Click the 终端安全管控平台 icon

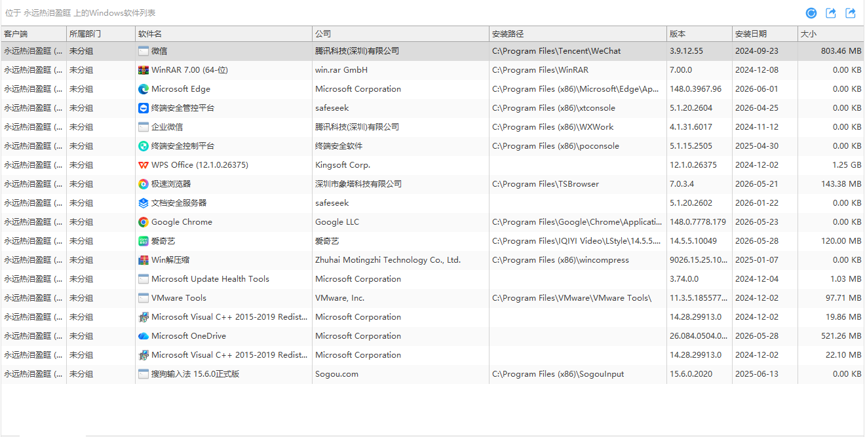(x=144, y=108)
